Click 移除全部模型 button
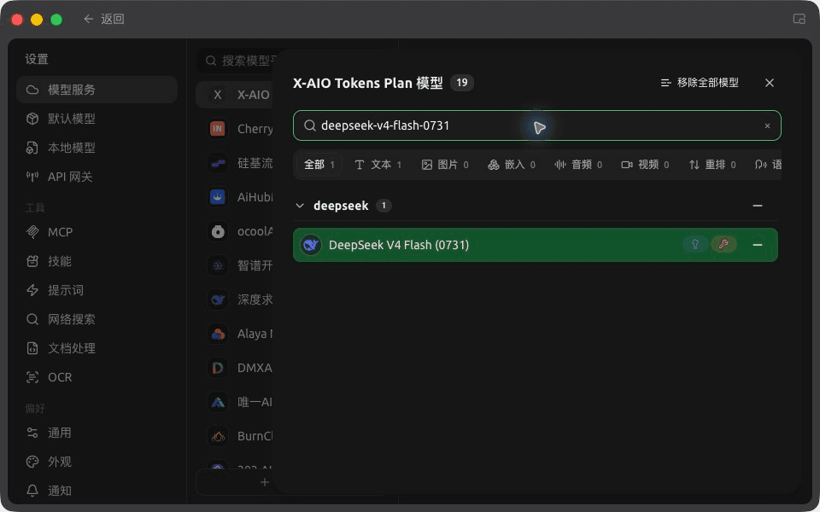The height and width of the screenshot is (512, 820). click(700, 83)
